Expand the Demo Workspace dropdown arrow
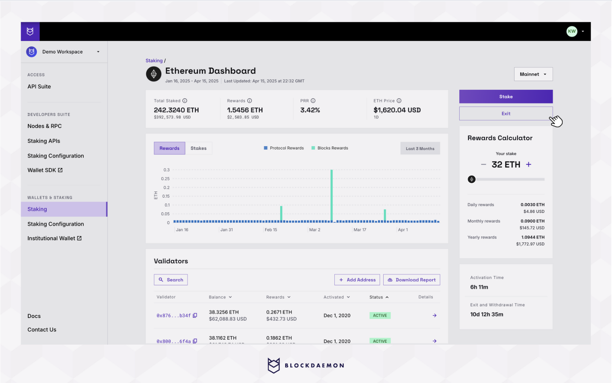Screen dimensions: 612x383 (x=98, y=52)
